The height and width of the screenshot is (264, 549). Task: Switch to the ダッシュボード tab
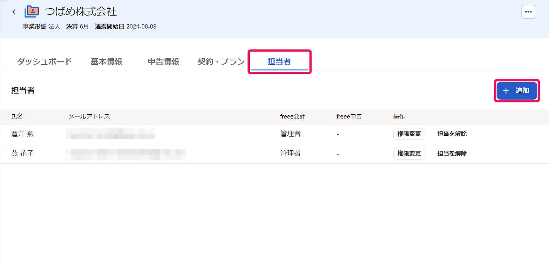pyautogui.click(x=45, y=61)
